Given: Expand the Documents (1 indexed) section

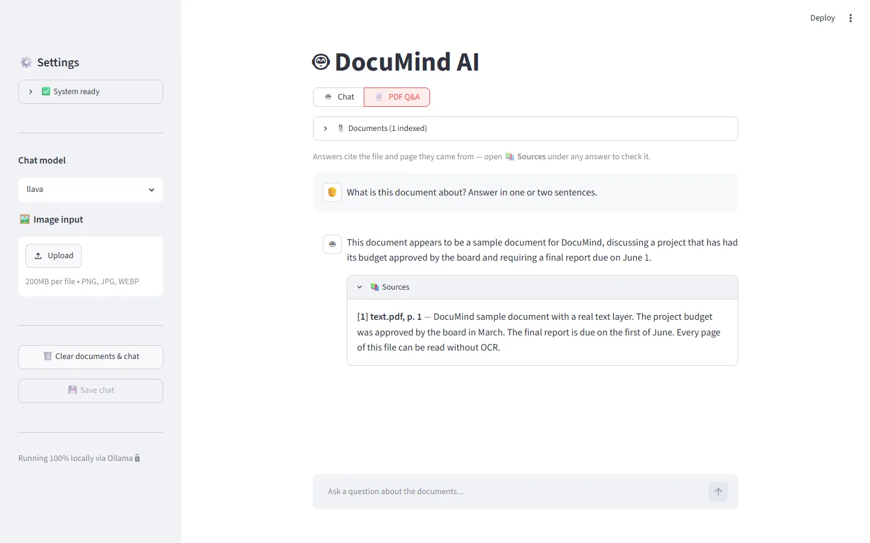Looking at the screenshot, I should click(526, 129).
